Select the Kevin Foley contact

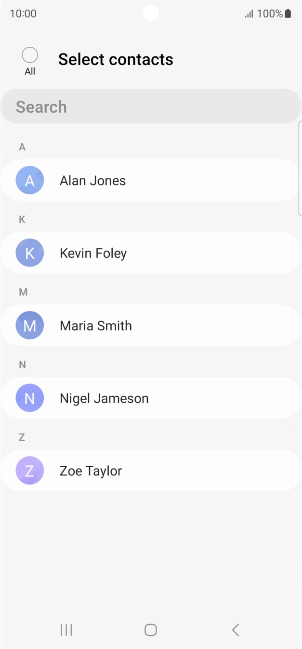click(x=93, y=254)
